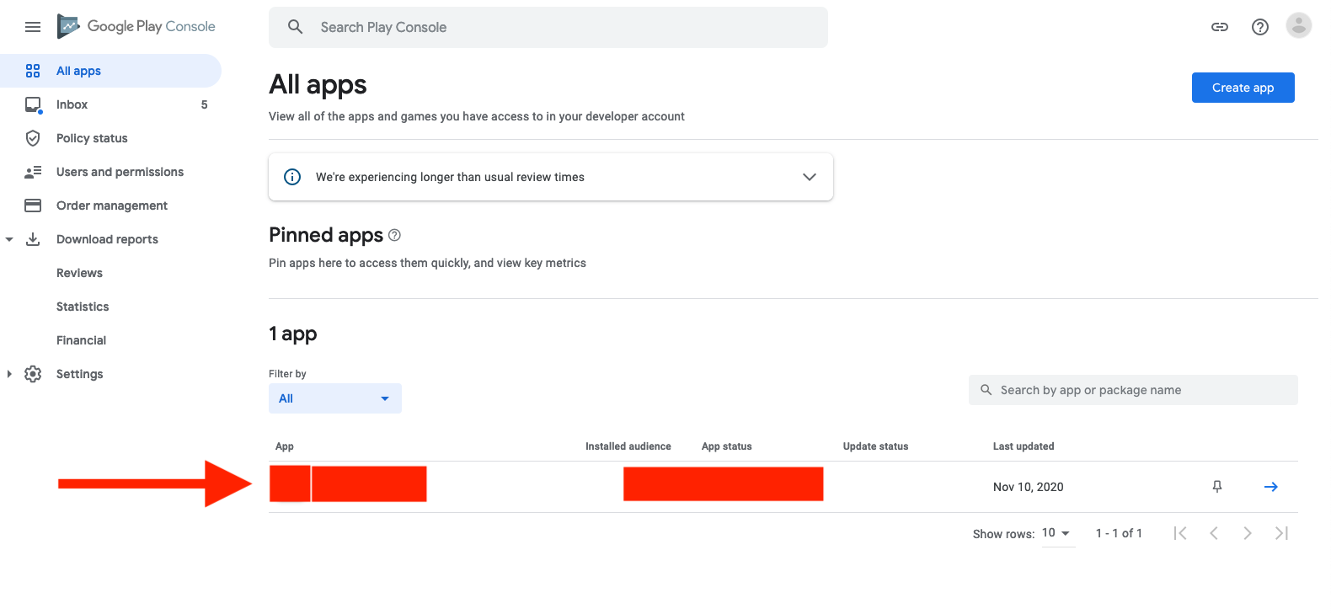
Task: Go to the last page of results
Action: pyautogui.click(x=1281, y=533)
